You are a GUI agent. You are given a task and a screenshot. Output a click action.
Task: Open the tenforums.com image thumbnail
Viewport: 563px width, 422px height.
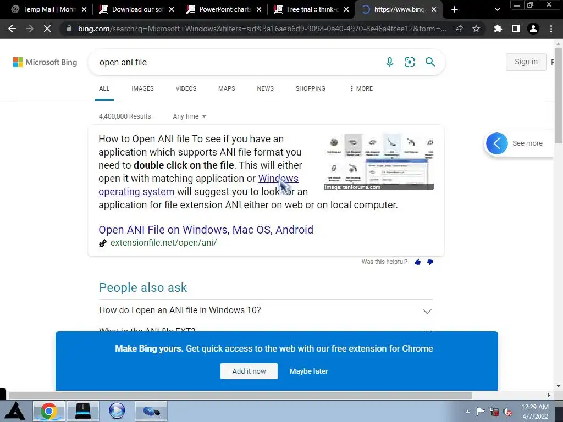pyautogui.click(x=379, y=162)
